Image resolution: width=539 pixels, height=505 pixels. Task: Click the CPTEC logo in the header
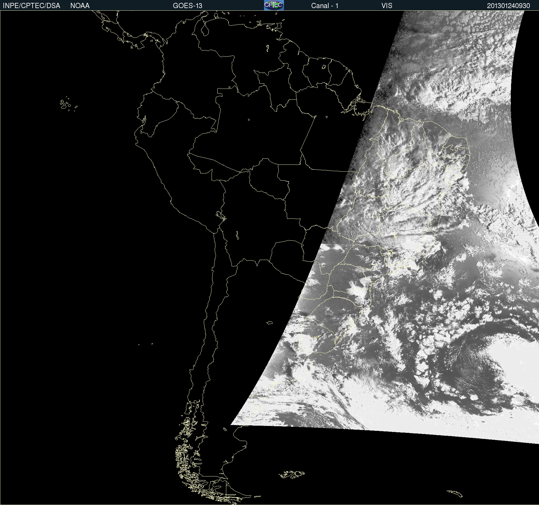(x=274, y=5)
